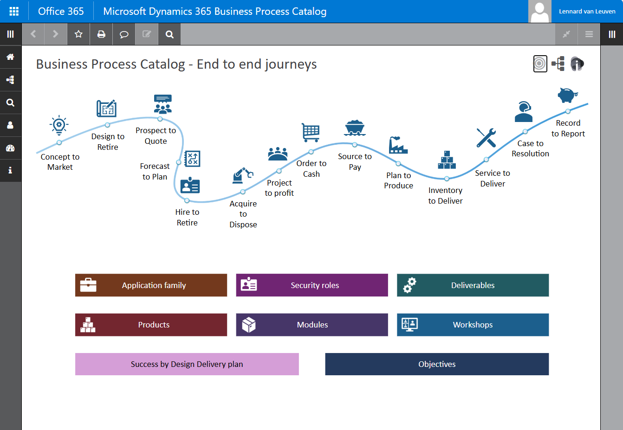Open the Deliverables tile

pos(473,285)
